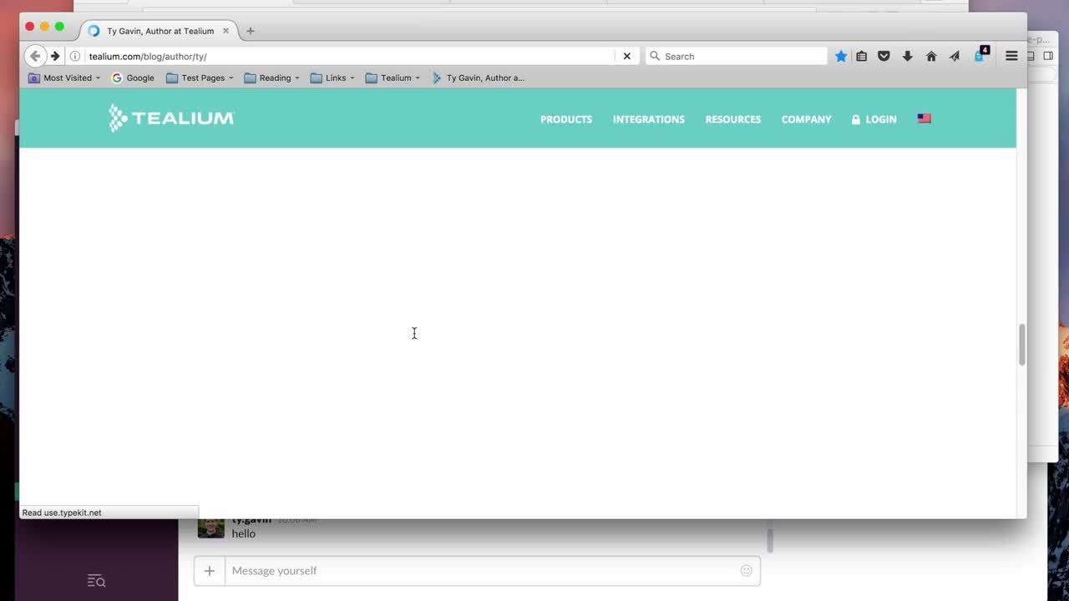1069x601 pixels.
Task: Open site information icon in the address bar
Action: tap(74, 56)
